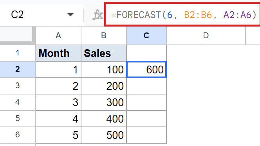
Task: Select column B header
Action: click(x=104, y=36)
